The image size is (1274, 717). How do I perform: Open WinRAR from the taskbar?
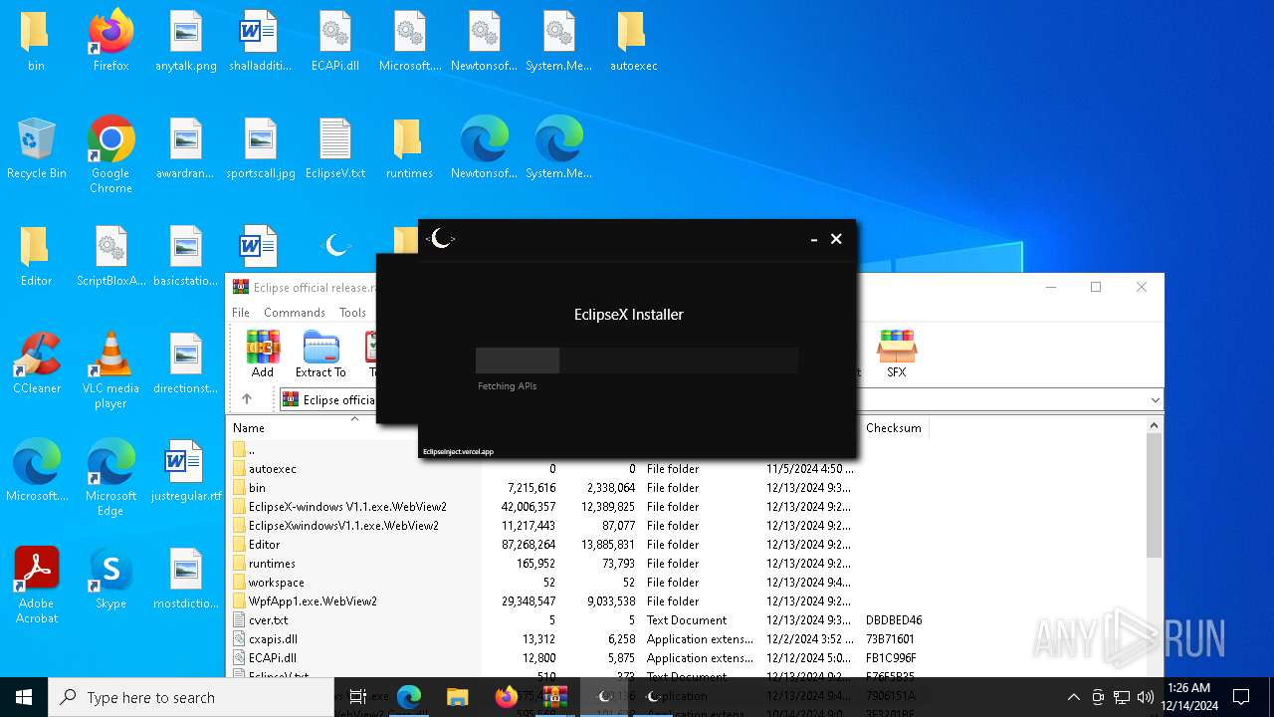click(x=554, y=697)
